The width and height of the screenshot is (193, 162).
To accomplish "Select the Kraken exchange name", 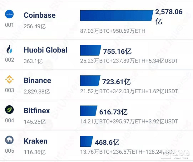I will pyautogui.click(x=36, y=141).
